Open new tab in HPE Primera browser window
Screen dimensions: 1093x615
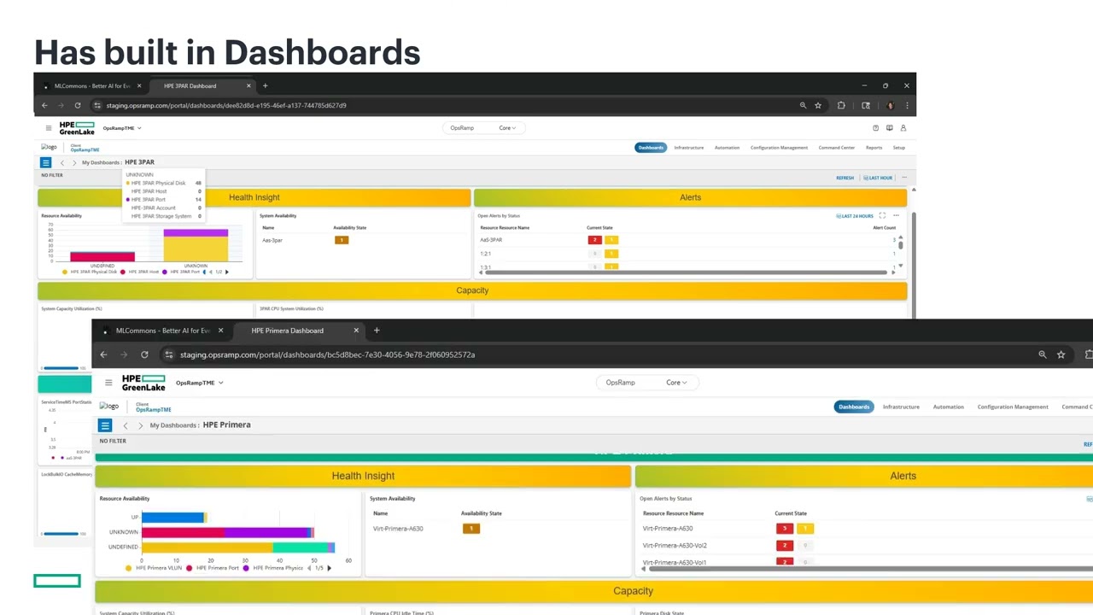click(377, 331)
